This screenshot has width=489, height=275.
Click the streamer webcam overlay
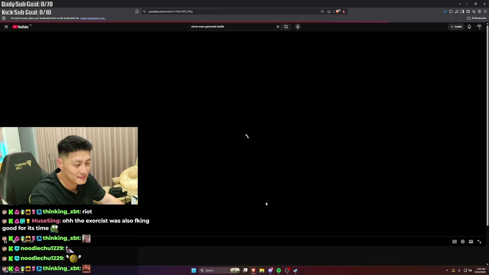pyautogui.click(x=69, y=166)
